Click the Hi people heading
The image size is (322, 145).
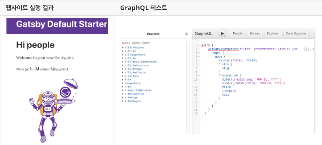coord(36,45)
